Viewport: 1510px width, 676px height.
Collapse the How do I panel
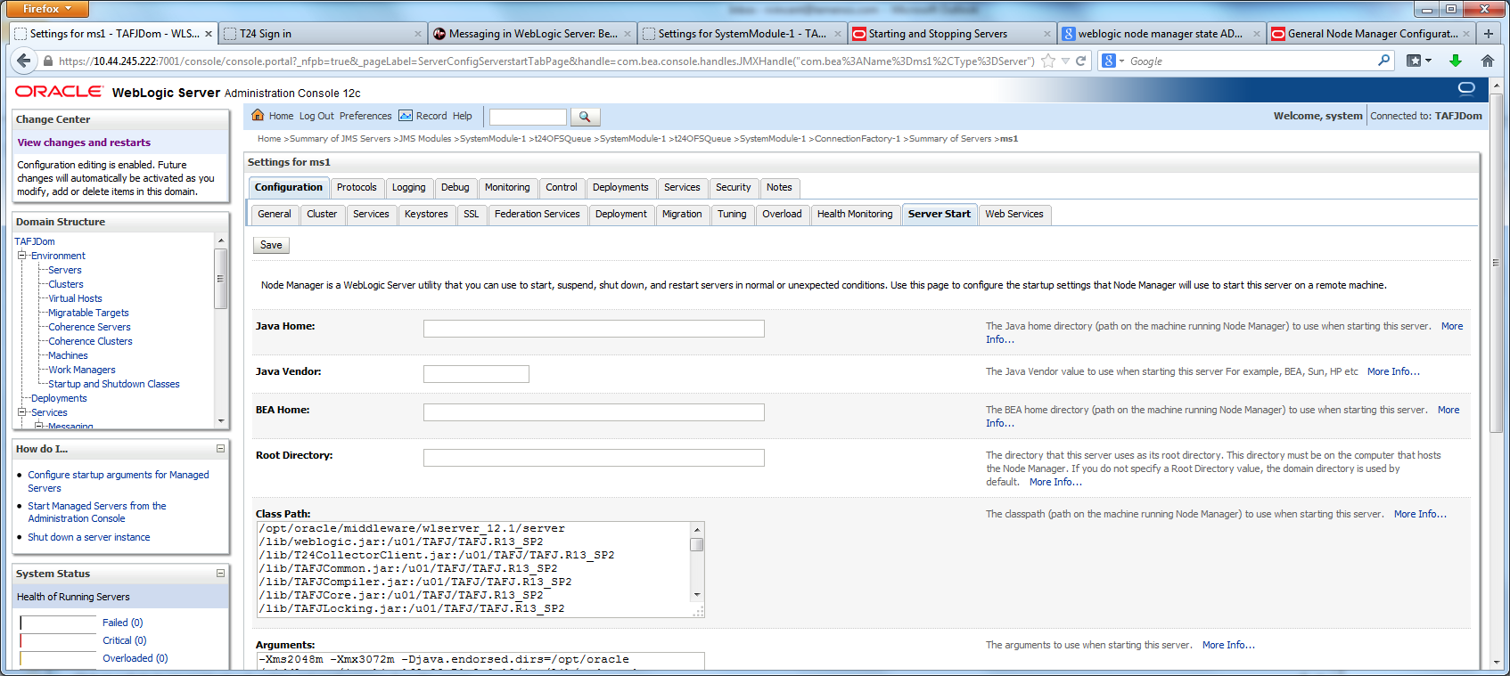[220, 449]
